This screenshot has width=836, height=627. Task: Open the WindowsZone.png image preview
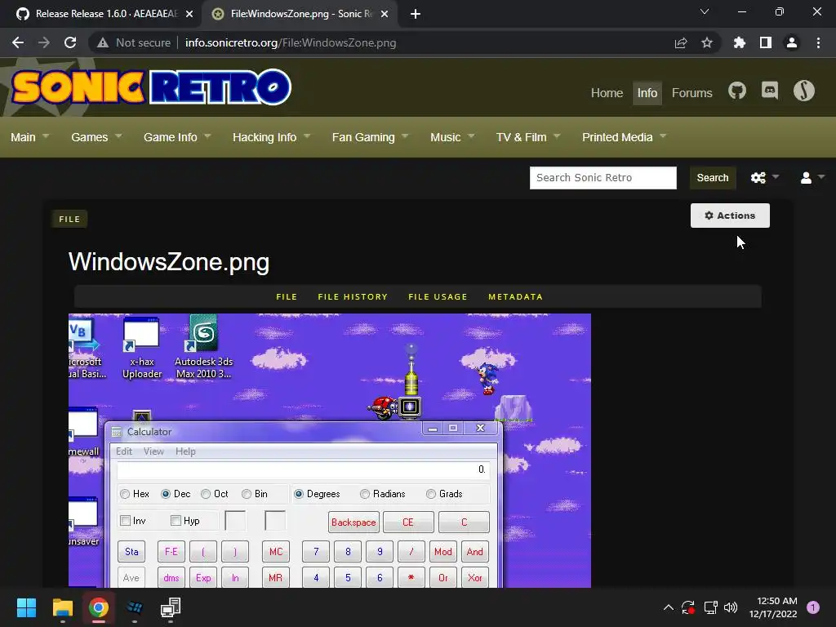coord(330,451)
